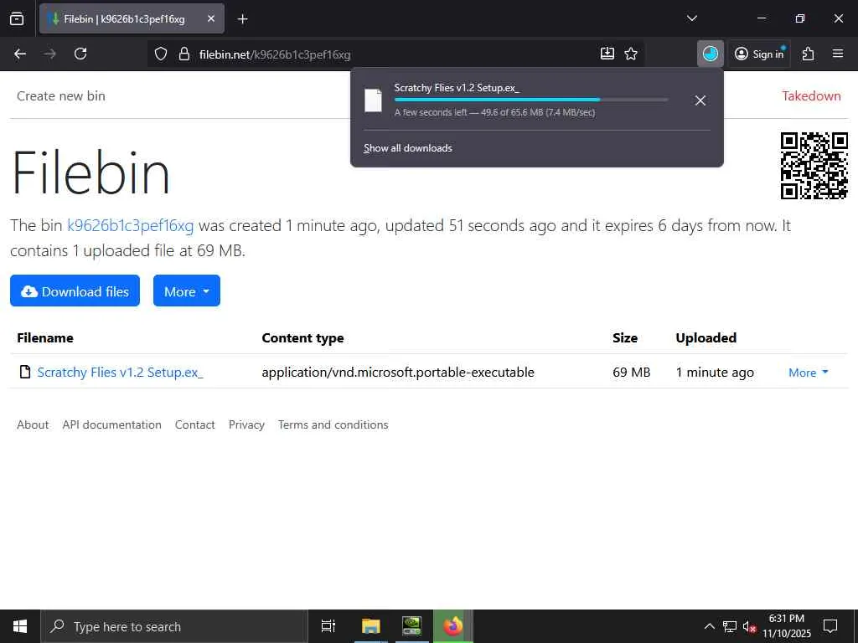Open File Explorer from the taskbar
Screen dimensions: 858x643
pyautogui.click(x=370, y=626)
